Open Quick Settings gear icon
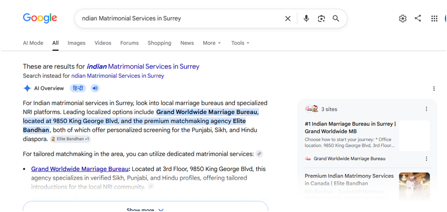The image size is (447, 212). click(x=403, y=19)
